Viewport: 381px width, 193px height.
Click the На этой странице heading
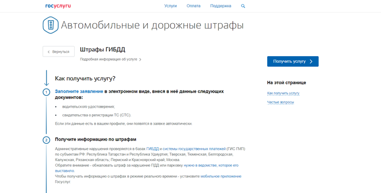(286, 83)
